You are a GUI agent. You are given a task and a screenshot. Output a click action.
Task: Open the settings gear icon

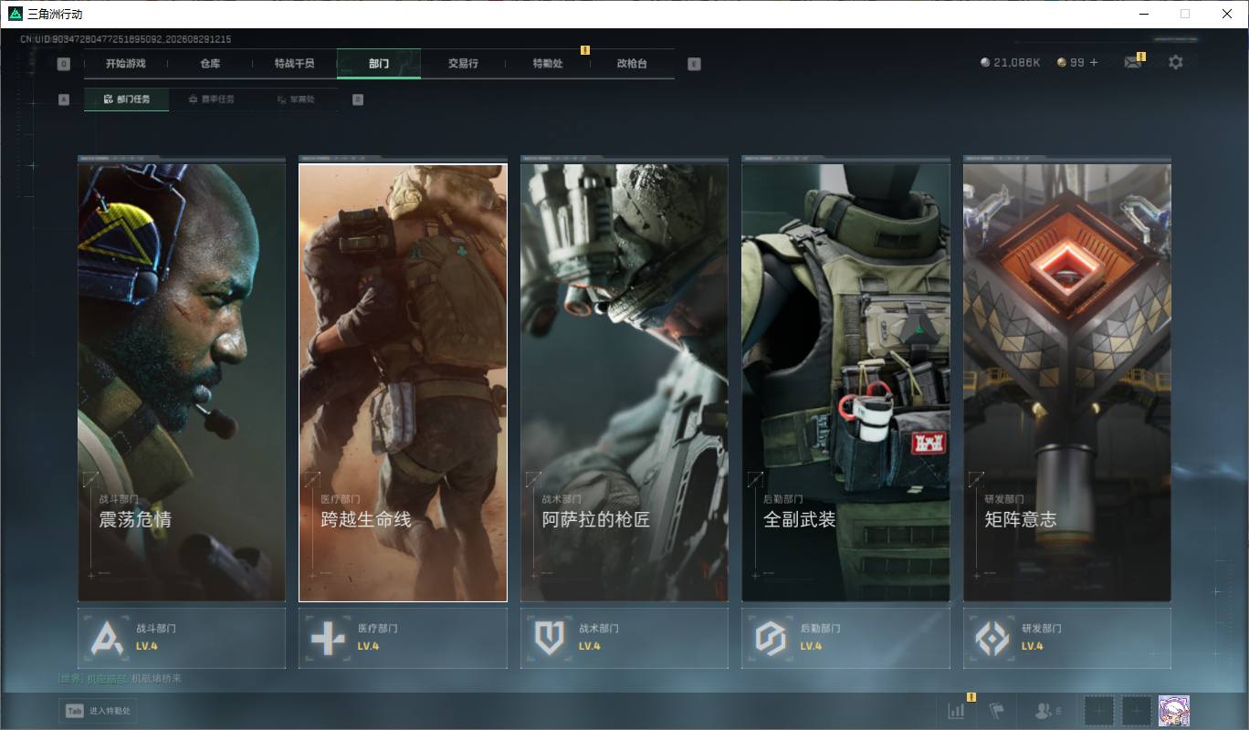click(1176, 62)
